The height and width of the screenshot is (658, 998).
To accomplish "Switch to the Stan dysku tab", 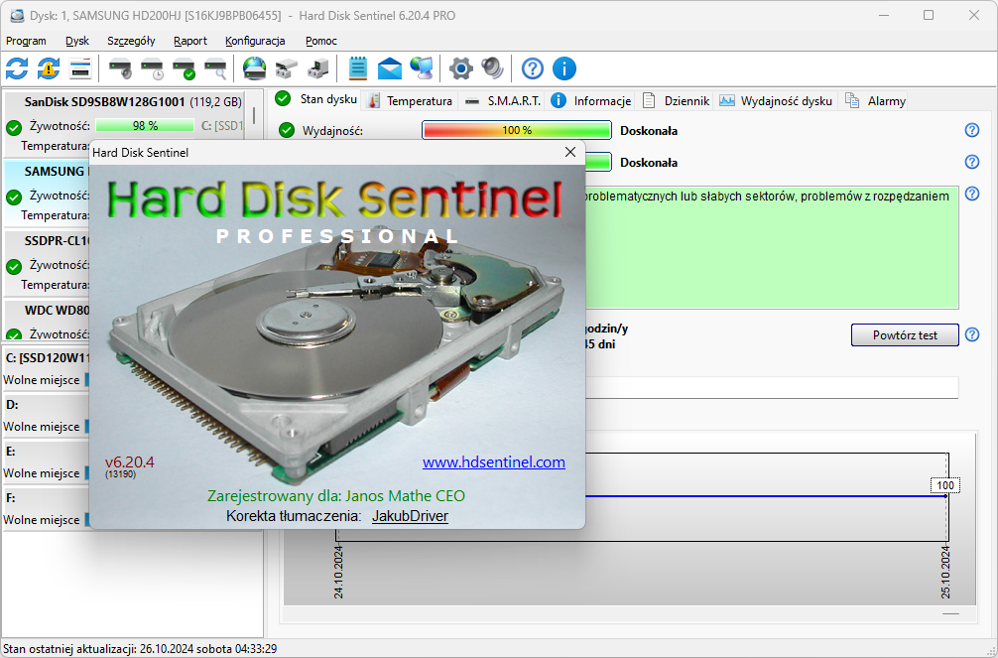I will pyautogui.click(x=316, y=99).
